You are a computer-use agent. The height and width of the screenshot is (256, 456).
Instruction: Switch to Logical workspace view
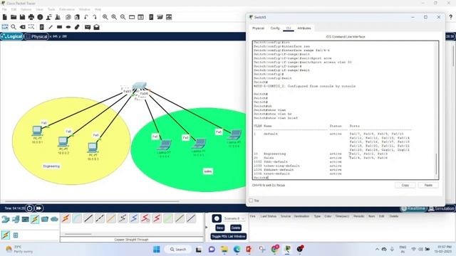[12, 36]
